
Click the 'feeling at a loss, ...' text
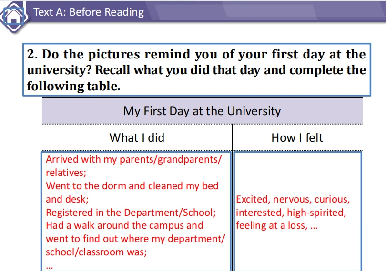point(277,225)
